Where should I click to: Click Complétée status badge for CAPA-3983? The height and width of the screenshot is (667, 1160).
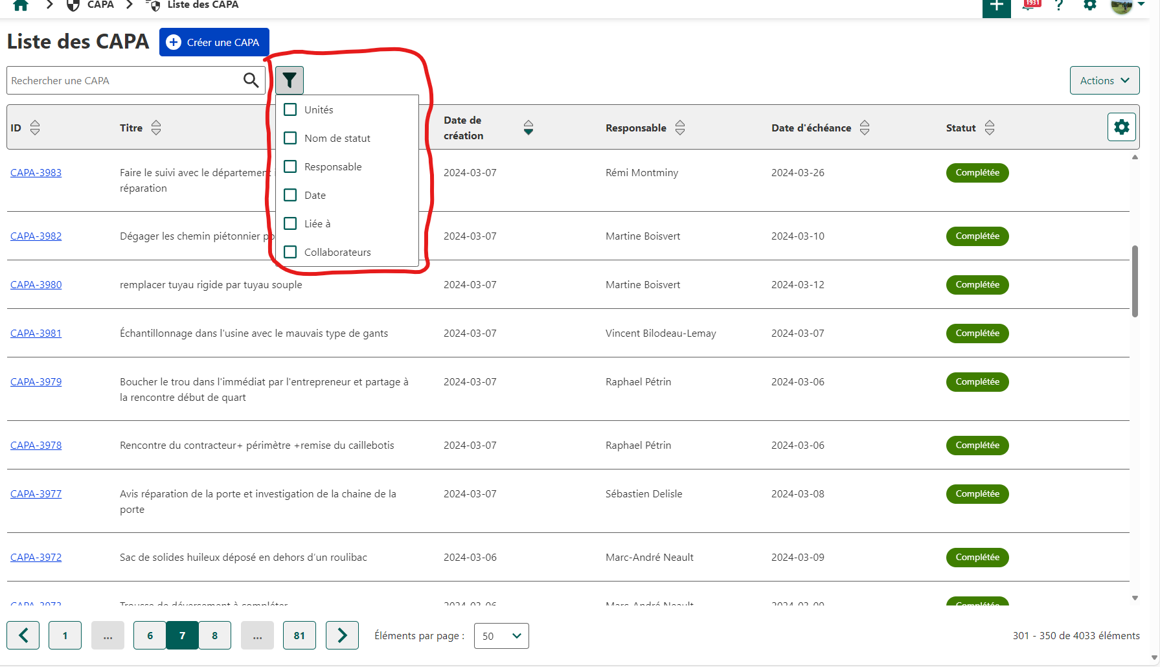coord(977,173)
